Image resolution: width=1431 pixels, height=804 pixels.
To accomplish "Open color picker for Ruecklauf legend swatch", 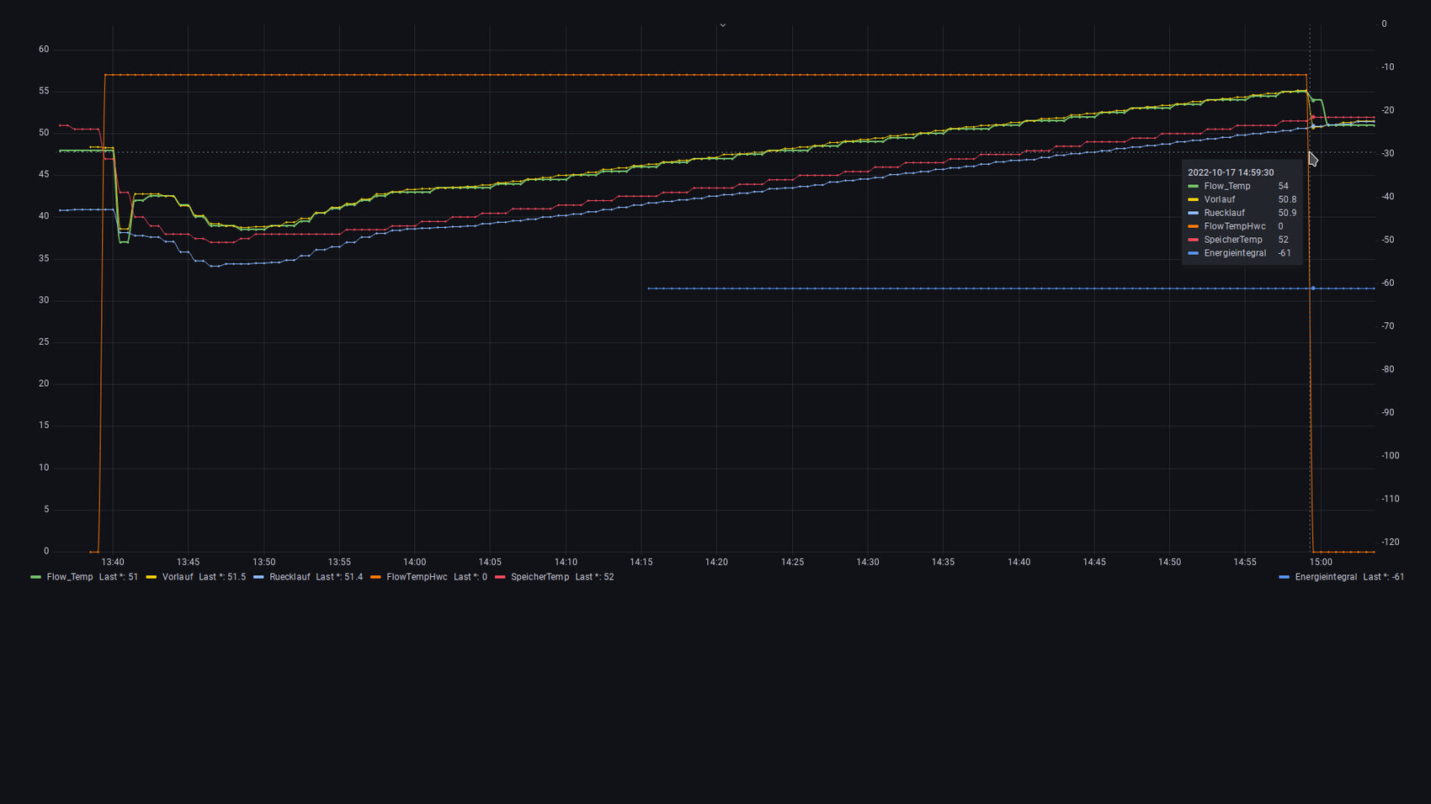I will click(258, 577).
